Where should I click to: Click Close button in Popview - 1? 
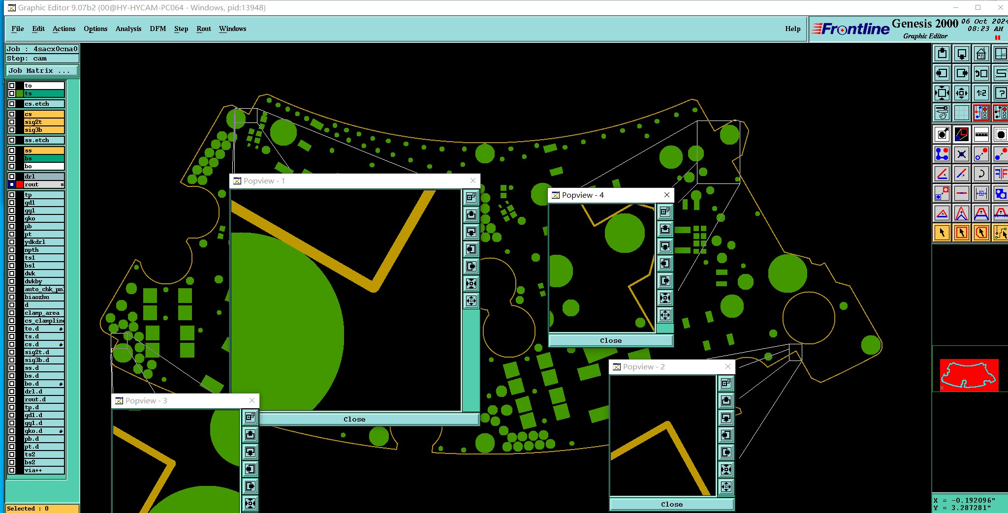pyautogui.click(x=354, y=419)
